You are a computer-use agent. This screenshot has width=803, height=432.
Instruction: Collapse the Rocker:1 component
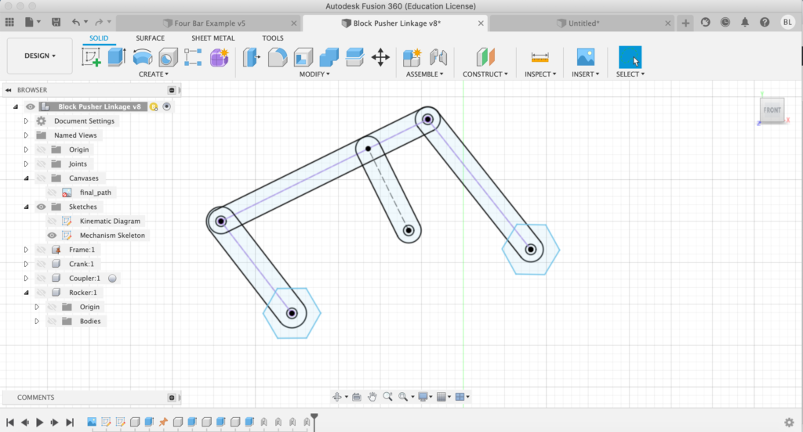[x=26, y=293]
